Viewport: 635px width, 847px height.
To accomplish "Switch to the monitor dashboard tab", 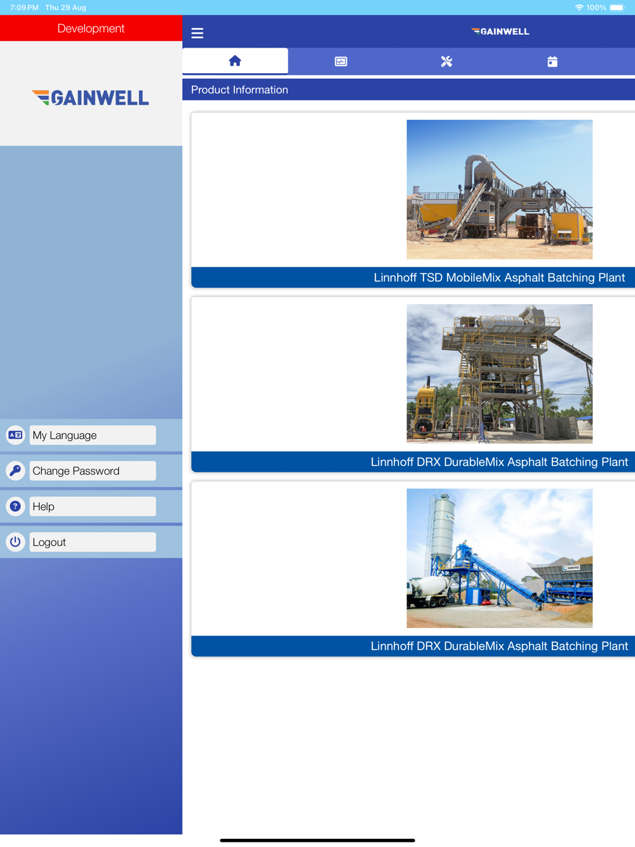I will pyautogui.click(x=341, y=62).
